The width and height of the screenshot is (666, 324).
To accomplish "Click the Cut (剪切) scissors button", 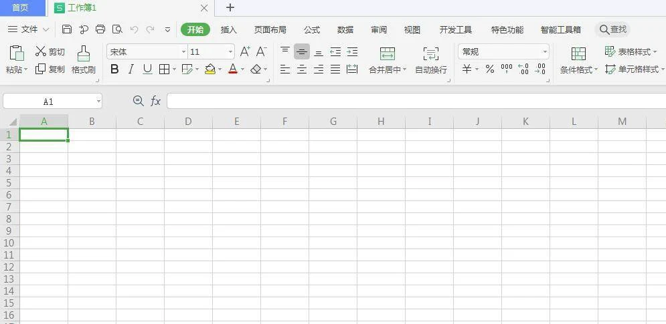I will tap(50, 51).
